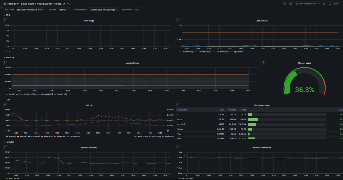Open dashboard settings gear
Screen dimensions: 343x180
(291, 4)
